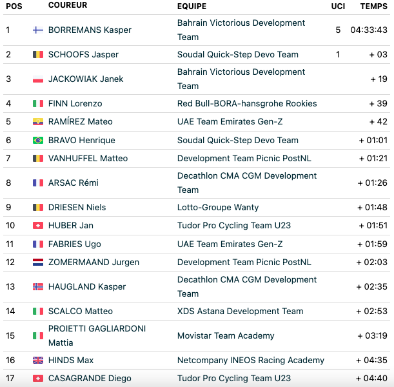Open rider JACKOWIAK Janek
394x387 pixels.
pyautogui.click(x=86, y=79)
